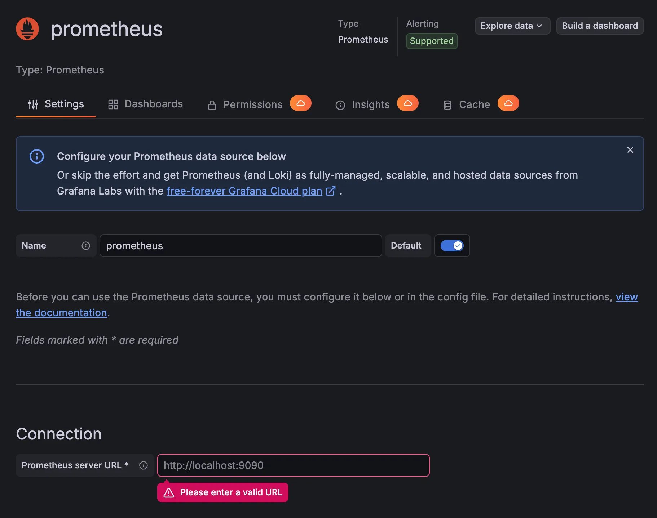Click the external link icon after Grafana Cloud plan

(x=331, y=191)
